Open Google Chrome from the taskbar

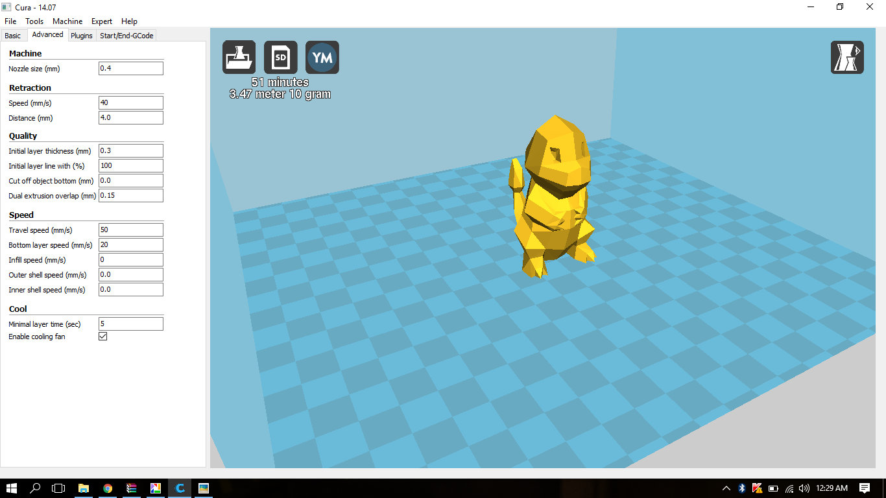point(108,488)
